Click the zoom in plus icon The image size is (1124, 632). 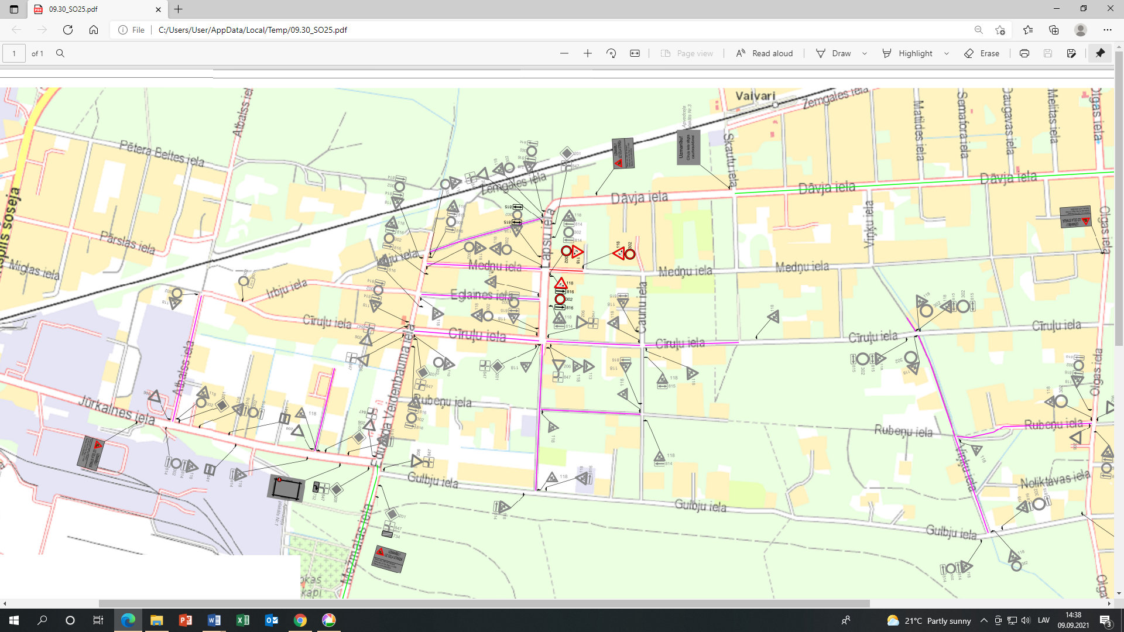pos(588,53)
